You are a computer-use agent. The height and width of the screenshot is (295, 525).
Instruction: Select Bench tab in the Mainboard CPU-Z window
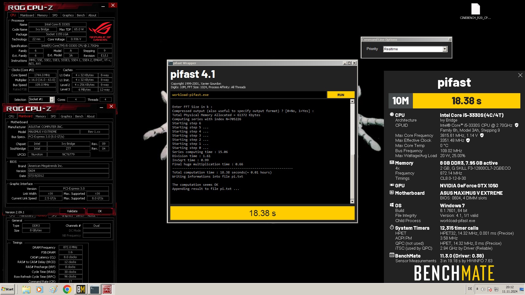[79, 116]
